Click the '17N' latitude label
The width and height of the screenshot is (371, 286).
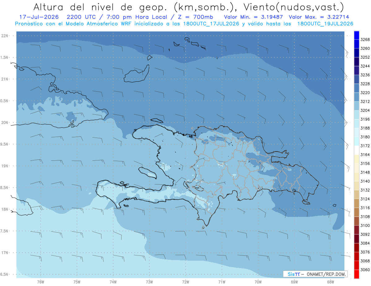point(5,253)
